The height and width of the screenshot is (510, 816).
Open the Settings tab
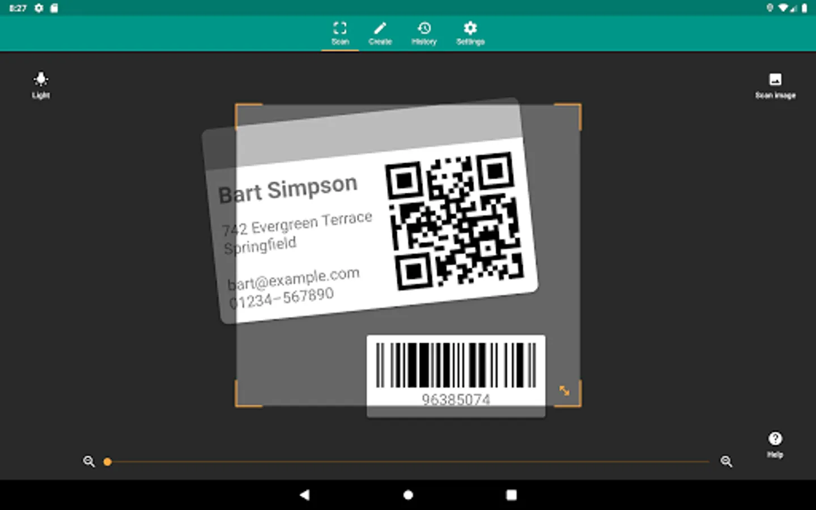470,33
